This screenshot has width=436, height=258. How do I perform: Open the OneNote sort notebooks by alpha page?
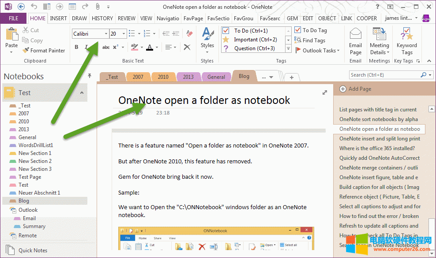point(380,119)
